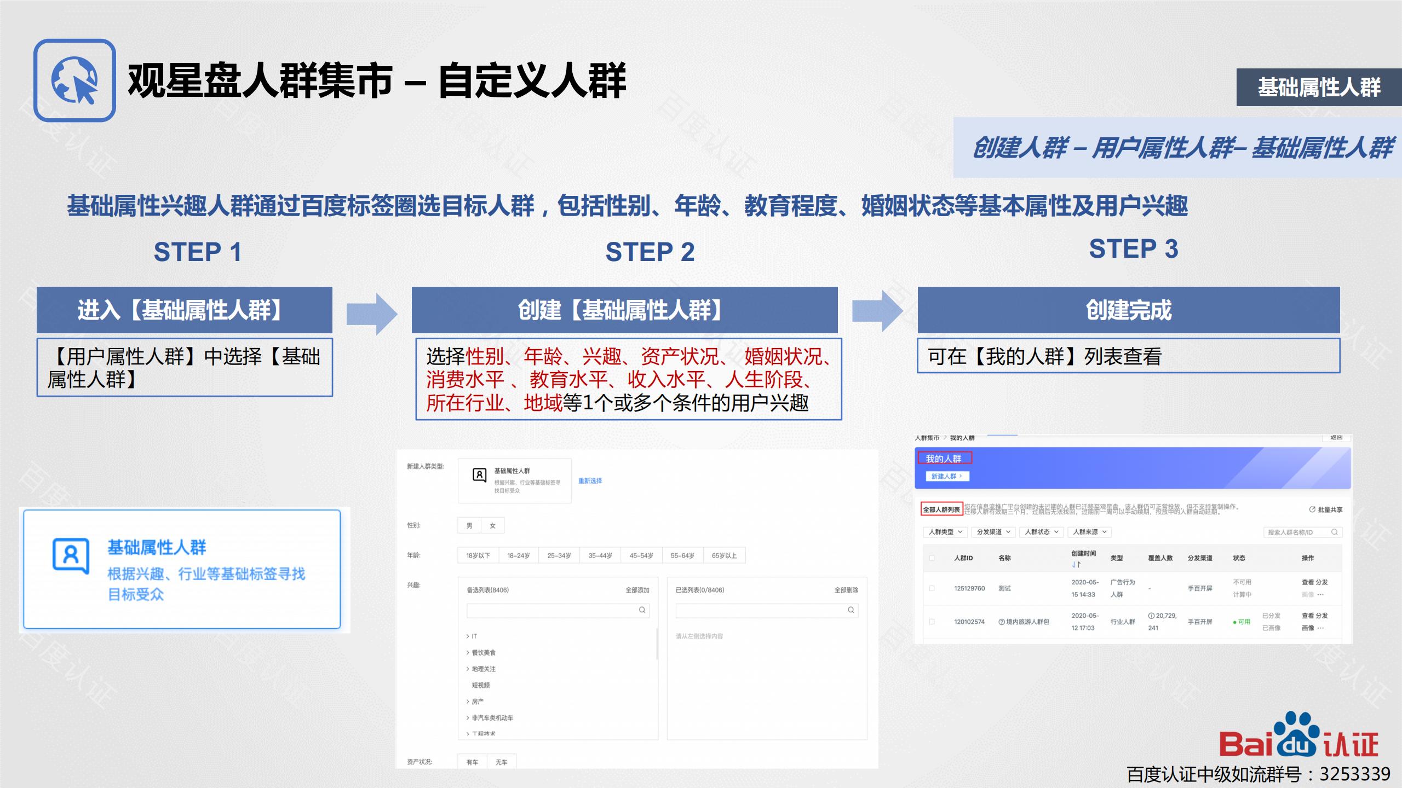Screen dimensions: 1402x788
Task: Select the 55-64岁 age option
Action: (x=682, y=555)
